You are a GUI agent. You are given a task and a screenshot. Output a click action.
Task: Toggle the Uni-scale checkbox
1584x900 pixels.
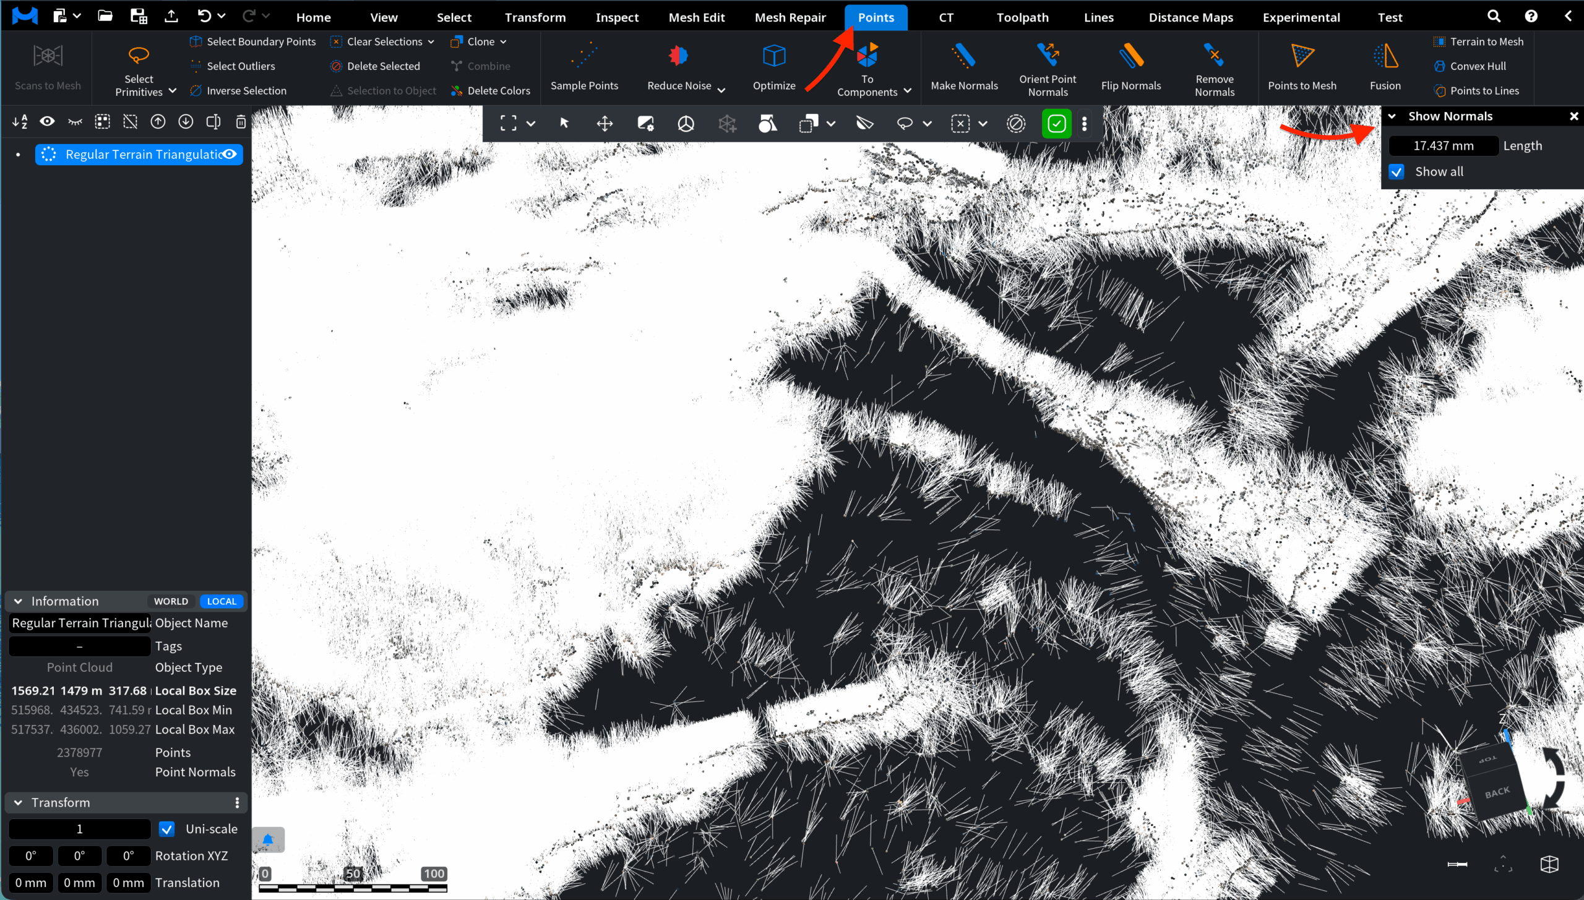[166, 829]
